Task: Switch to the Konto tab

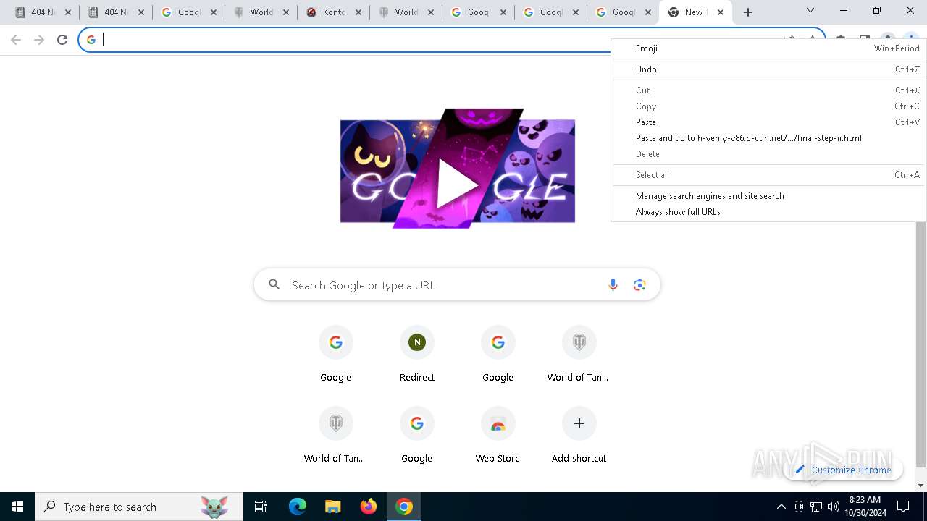Action: [x=332, y=12]
